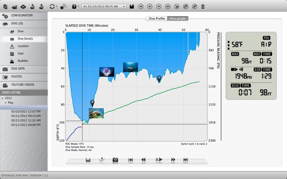Click the location pin marker near minute 11
The height and width of the screenshot is (179, 287).
(x=92, y=103)
